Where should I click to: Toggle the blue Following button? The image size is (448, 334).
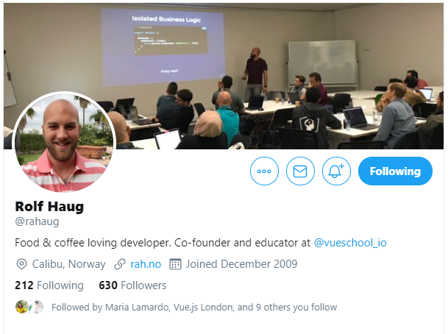(x=395, y=171)
